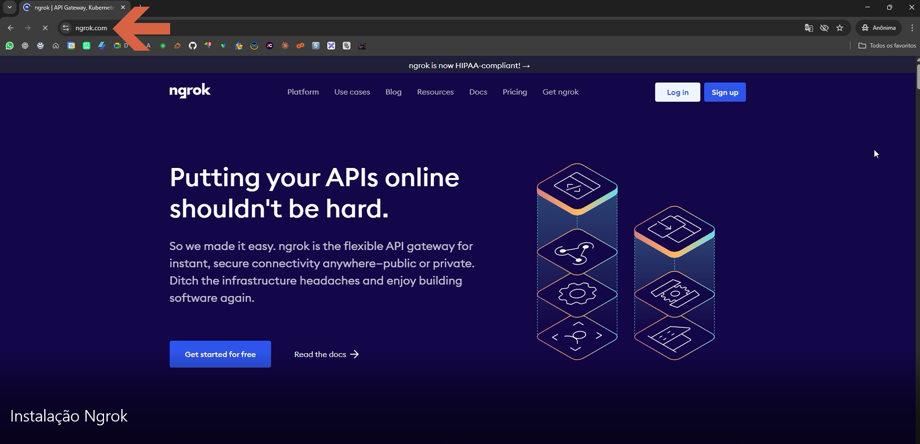Image resolution: width=920 pixels, height=444 pixels.
Task: Open the Google Meet bookmark
Action: (x=117, y=45)
